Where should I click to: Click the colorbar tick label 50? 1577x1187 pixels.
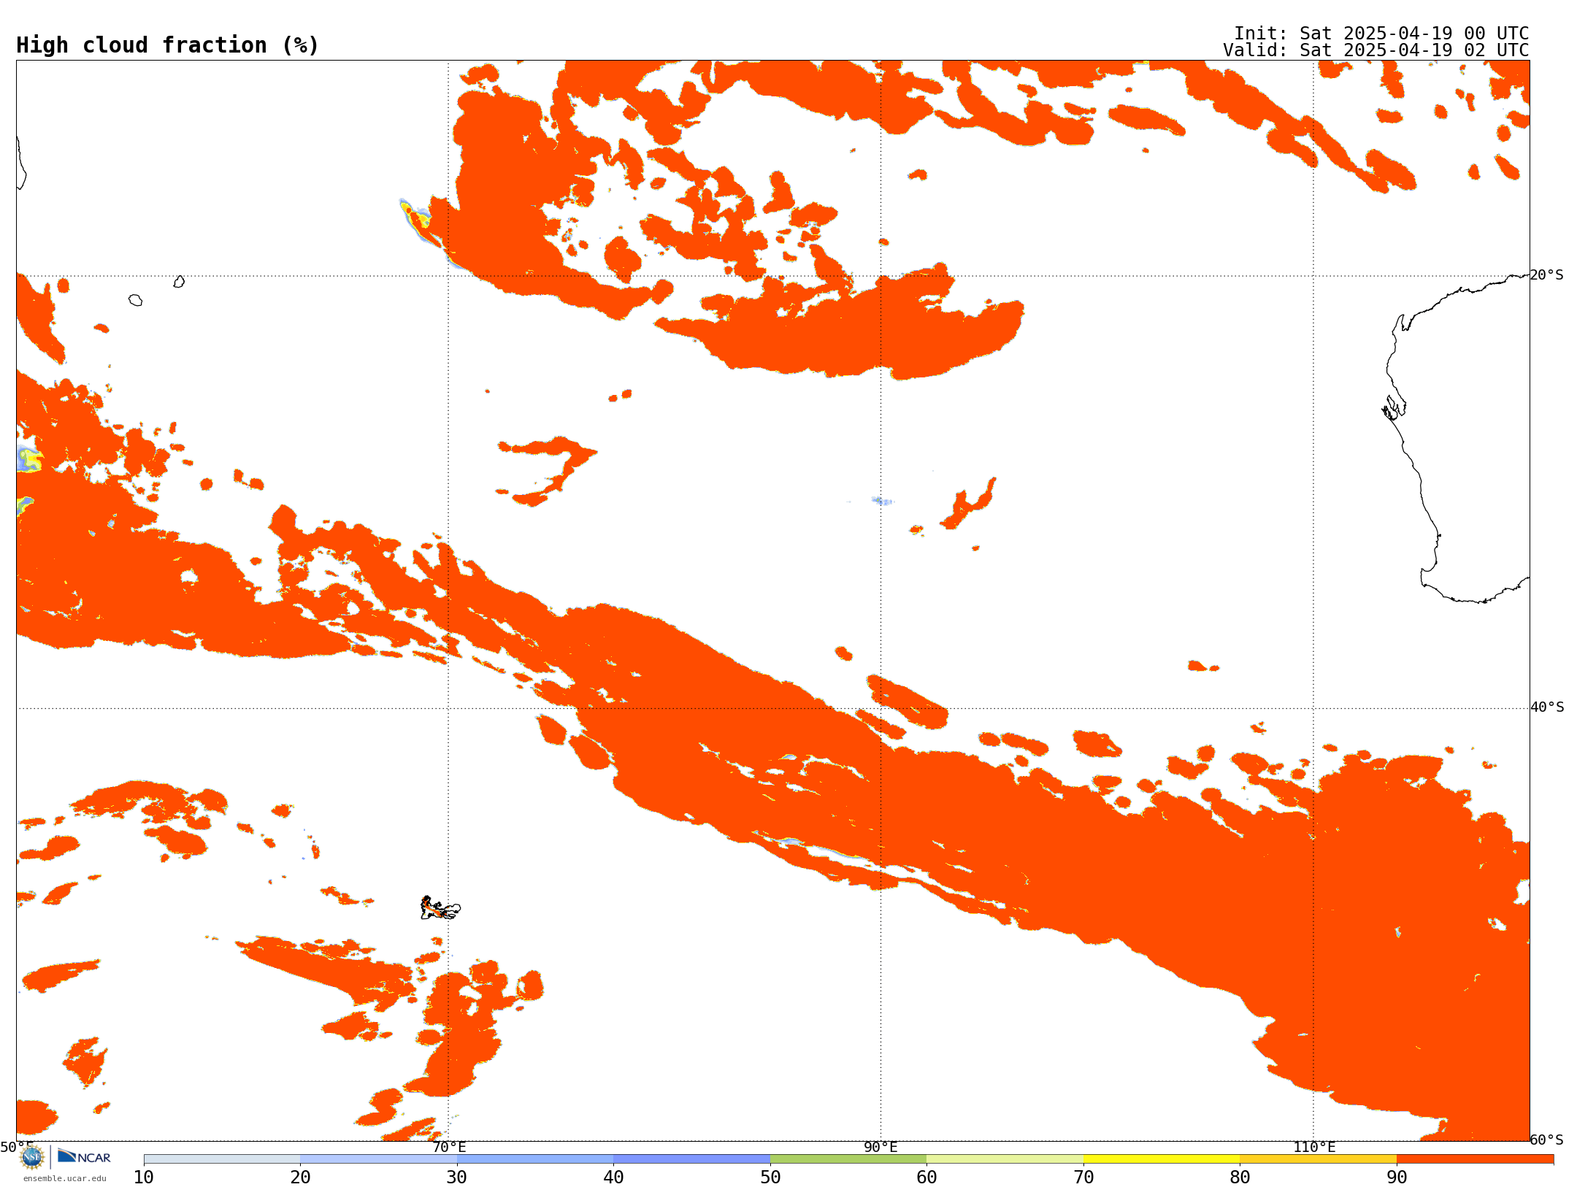(x=770, y=1177)
